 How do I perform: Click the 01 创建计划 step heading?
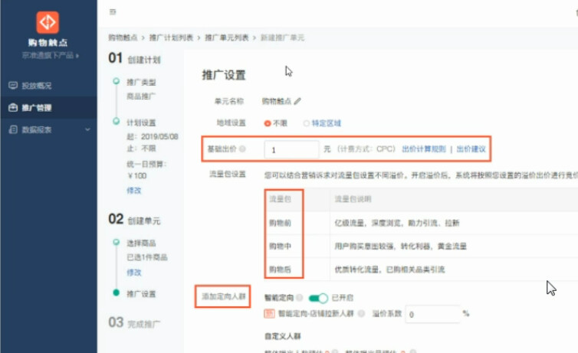[x=134, y=58]
